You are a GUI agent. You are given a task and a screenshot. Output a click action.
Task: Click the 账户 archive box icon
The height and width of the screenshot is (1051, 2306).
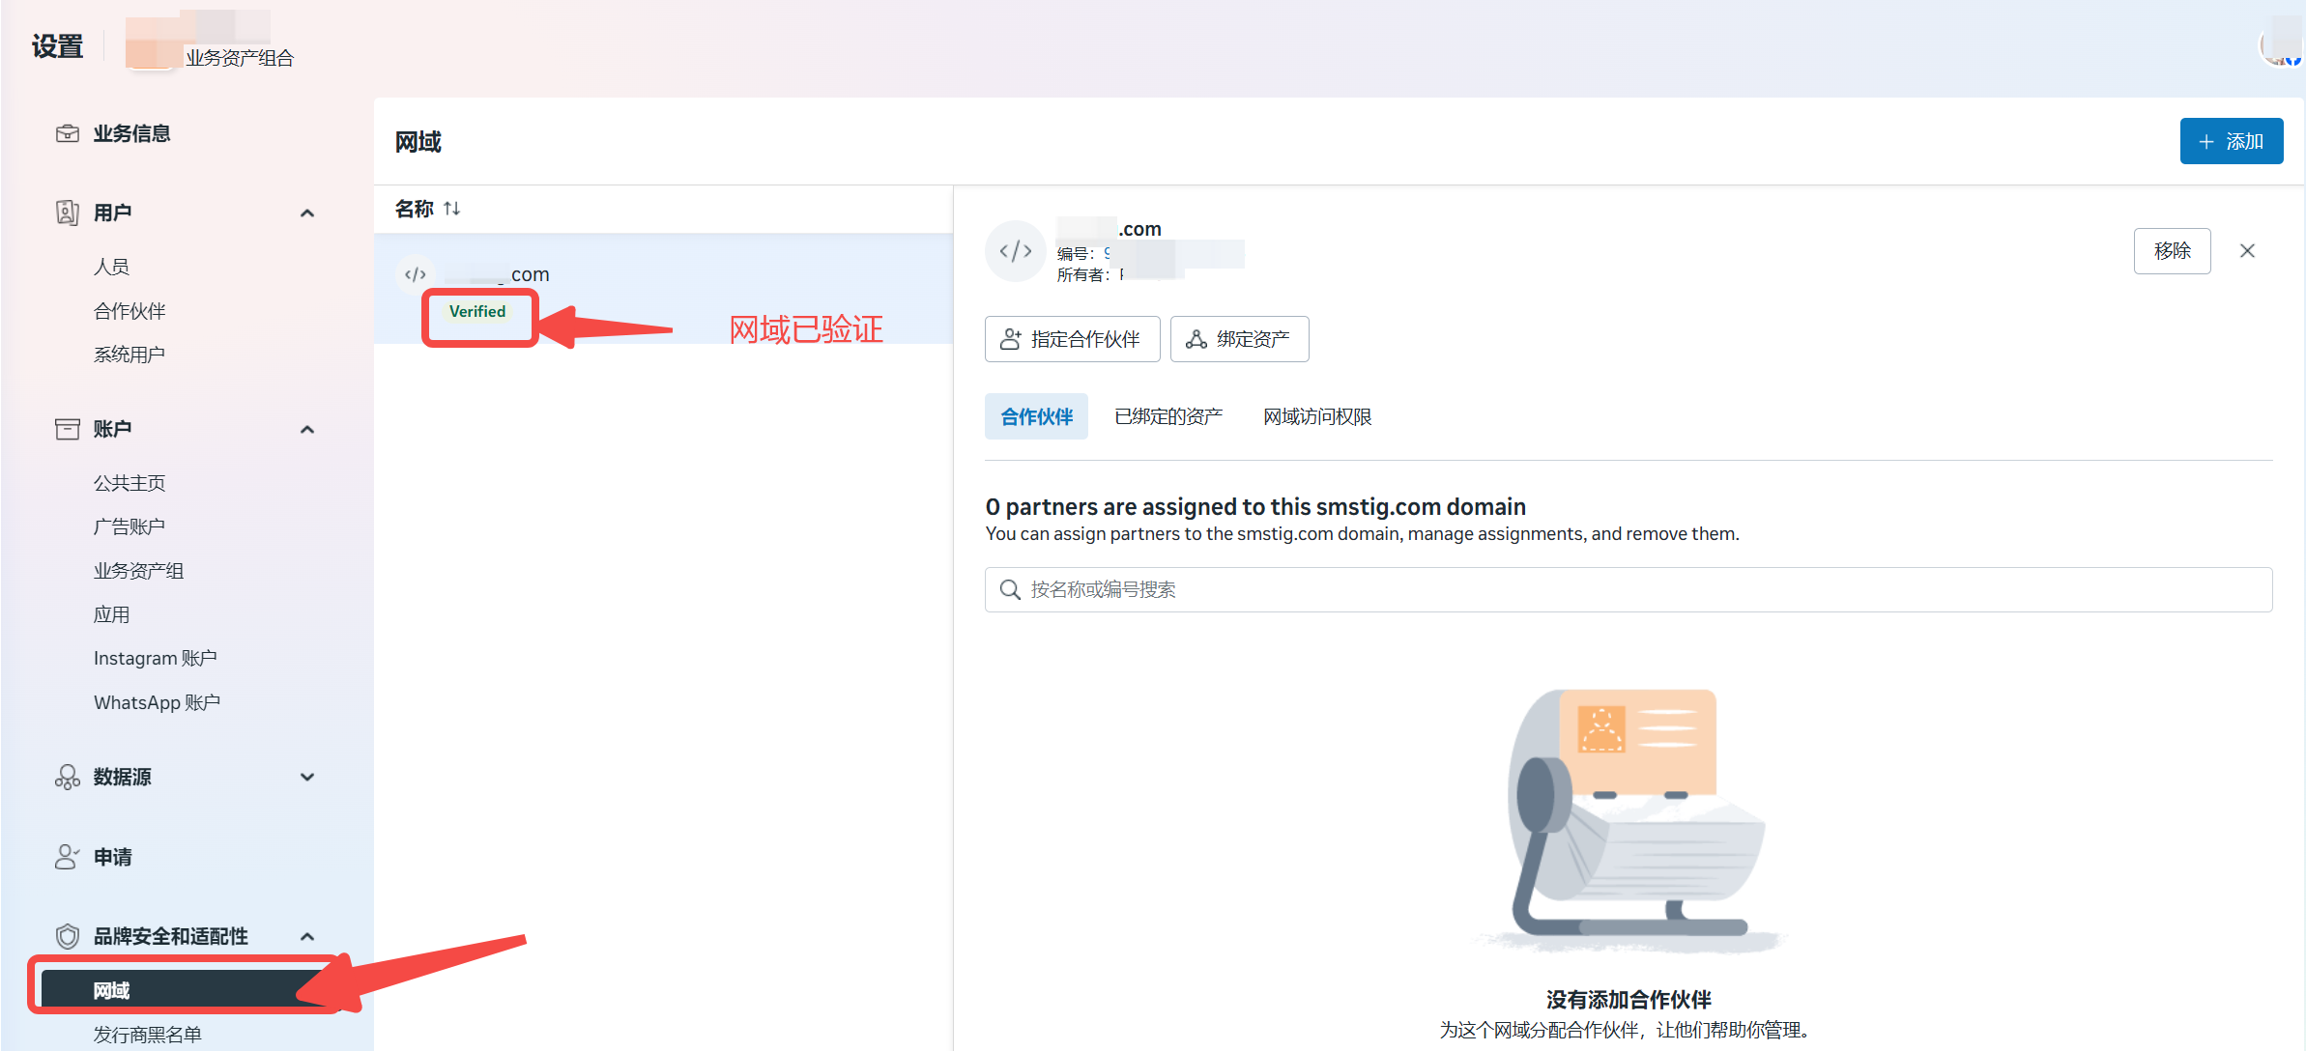pos(67,429)
